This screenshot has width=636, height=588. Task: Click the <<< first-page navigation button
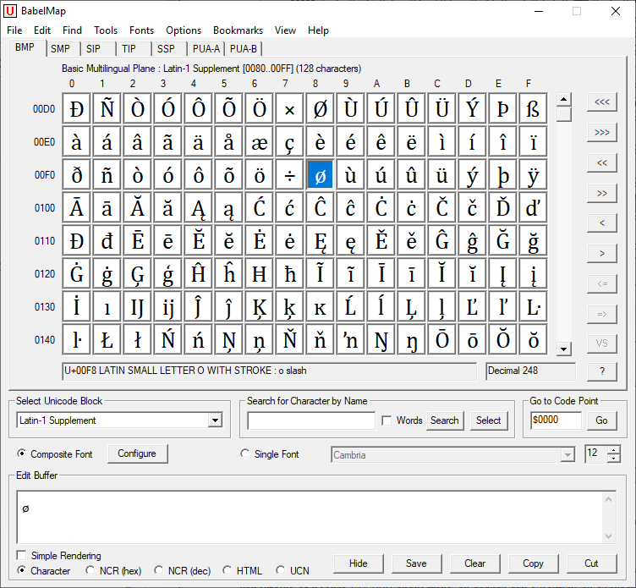click(601, 102)
